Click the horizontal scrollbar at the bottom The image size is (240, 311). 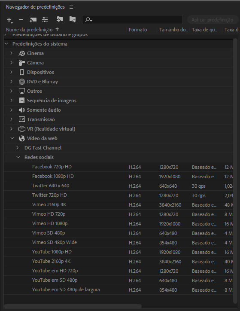tap(73, 306)
